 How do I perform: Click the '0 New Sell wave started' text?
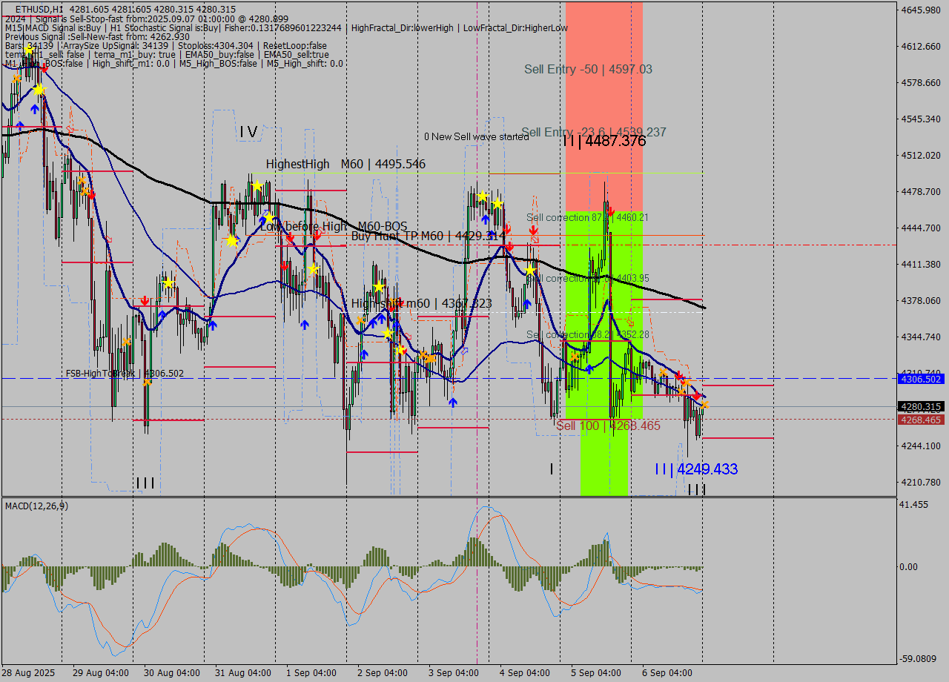click(x=476, y=136)
